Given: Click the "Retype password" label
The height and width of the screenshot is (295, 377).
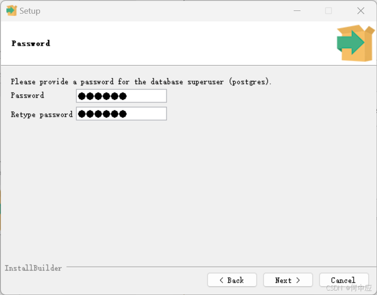Looking at the screenshot, I should click(x=41, y=114).
